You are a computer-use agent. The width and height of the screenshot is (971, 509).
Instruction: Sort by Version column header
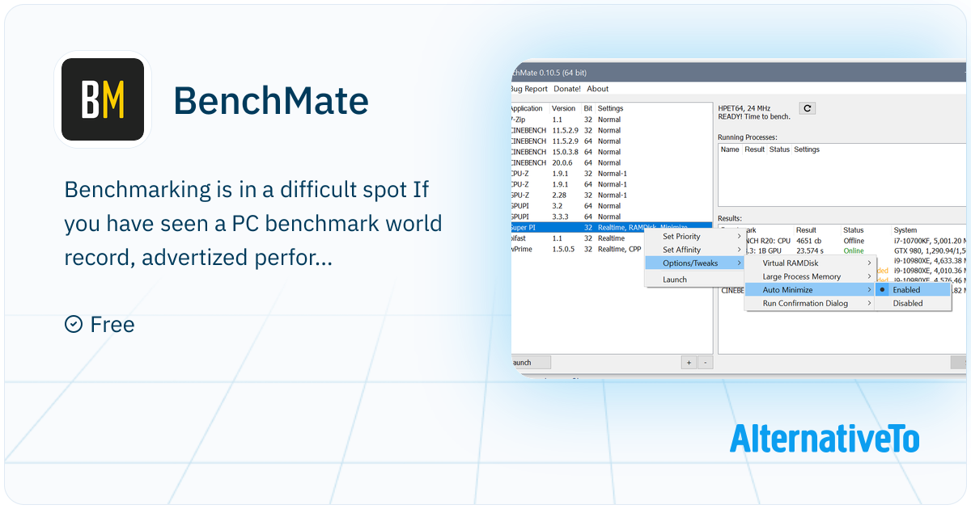coord(564,108)
